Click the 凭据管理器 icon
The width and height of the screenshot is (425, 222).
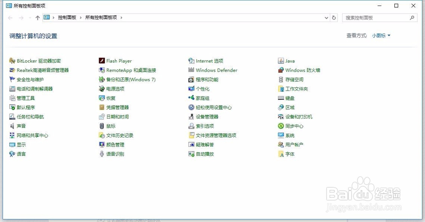102,107
